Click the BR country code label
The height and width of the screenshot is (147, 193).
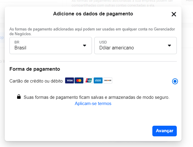click(17, 42)
